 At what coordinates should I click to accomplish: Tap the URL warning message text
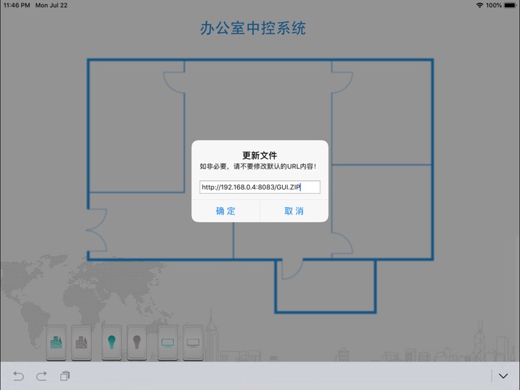[x=258, y=167]
